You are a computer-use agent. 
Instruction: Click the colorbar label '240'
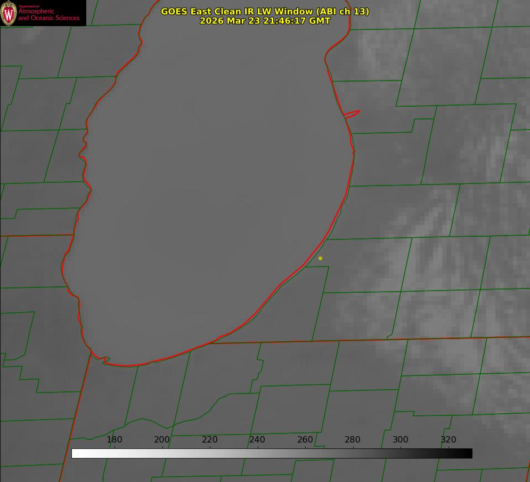[257, 439]
